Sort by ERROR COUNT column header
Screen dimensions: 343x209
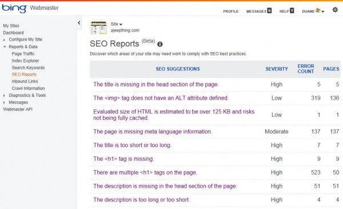click(306, 69)
